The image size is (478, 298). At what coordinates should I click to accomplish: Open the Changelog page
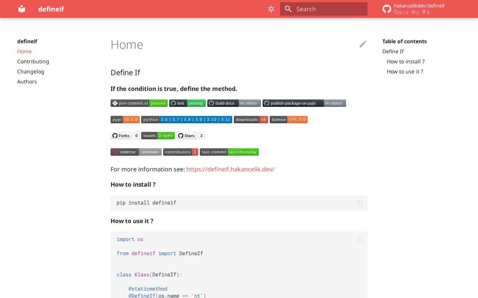coord(31,72)
